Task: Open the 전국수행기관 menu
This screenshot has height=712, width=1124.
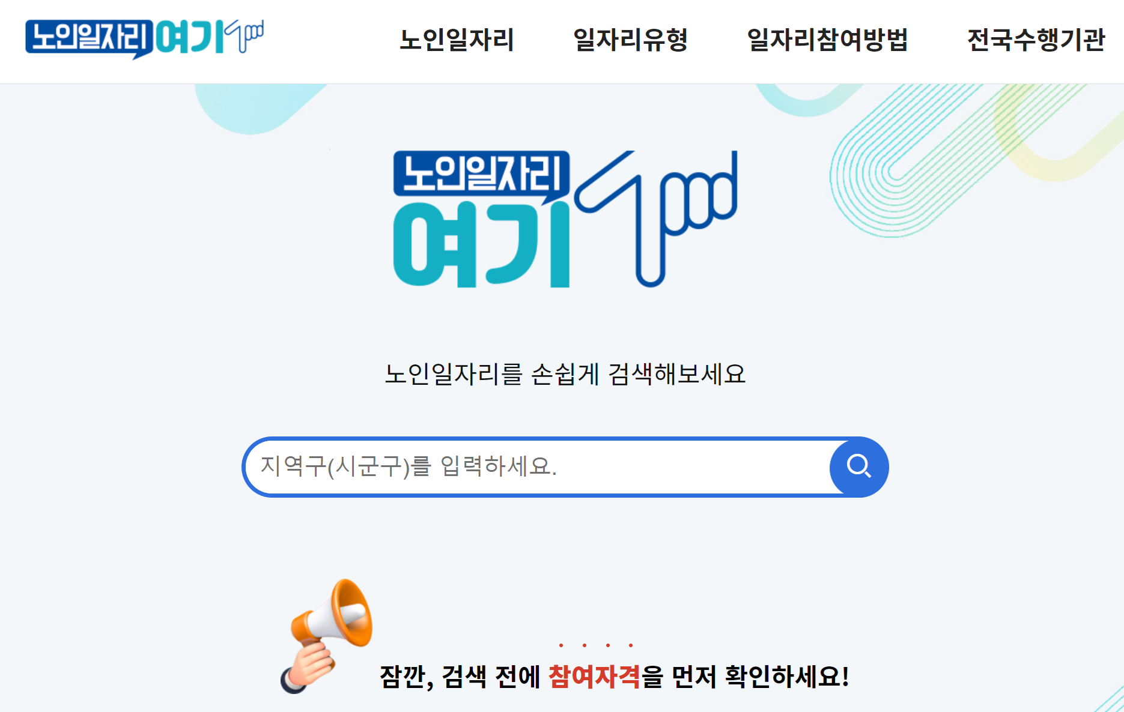Action: point(1036,40)
